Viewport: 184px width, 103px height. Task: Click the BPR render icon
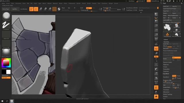[x=156, y=14]
